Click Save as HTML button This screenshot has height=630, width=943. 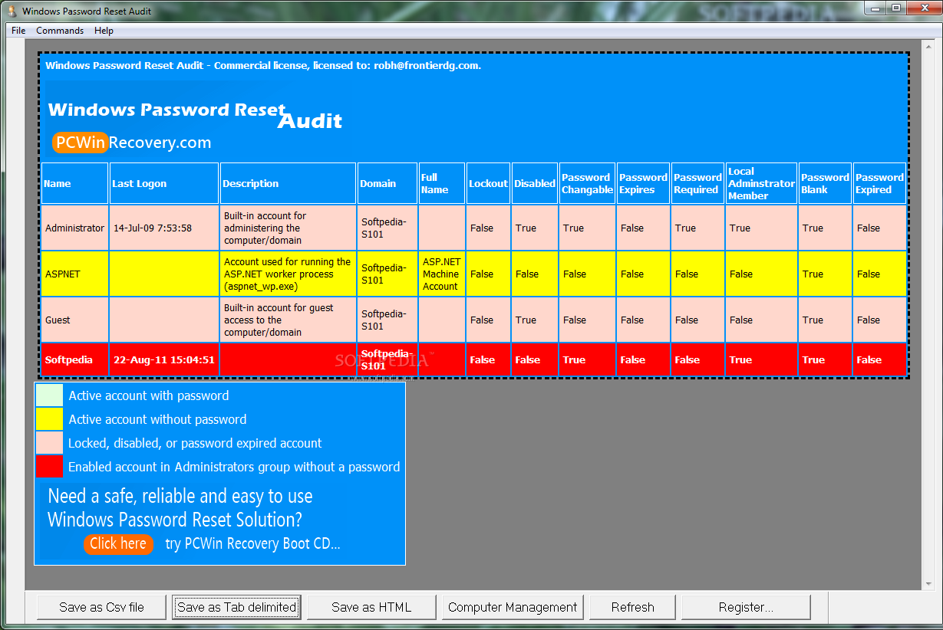(371, 607)
